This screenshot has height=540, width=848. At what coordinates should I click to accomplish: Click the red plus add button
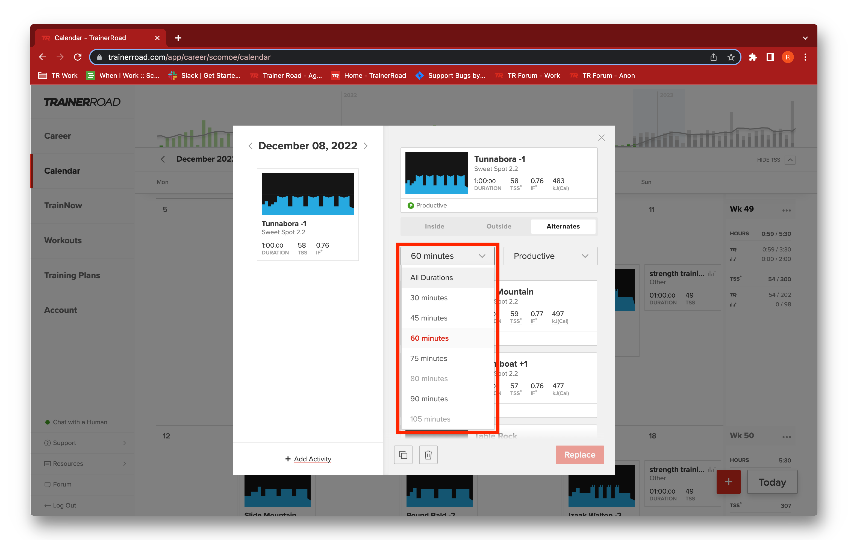(728, 482)
